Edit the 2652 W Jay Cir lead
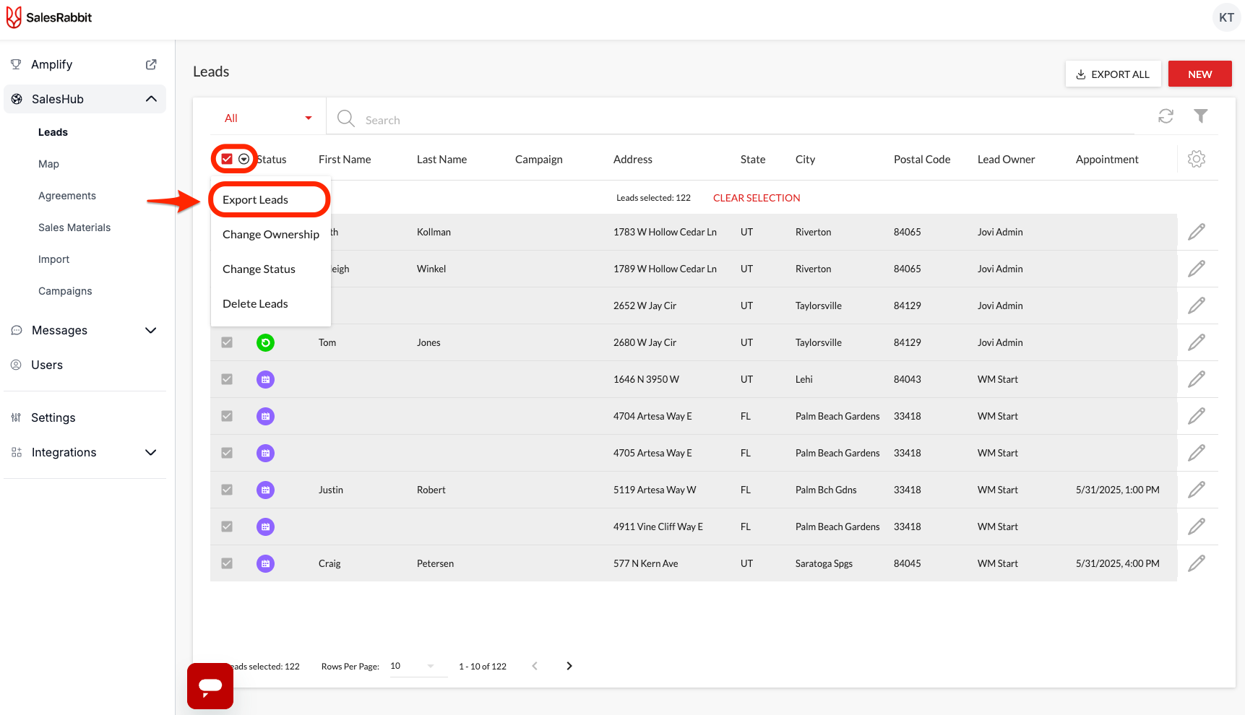 pos(1197,305)
